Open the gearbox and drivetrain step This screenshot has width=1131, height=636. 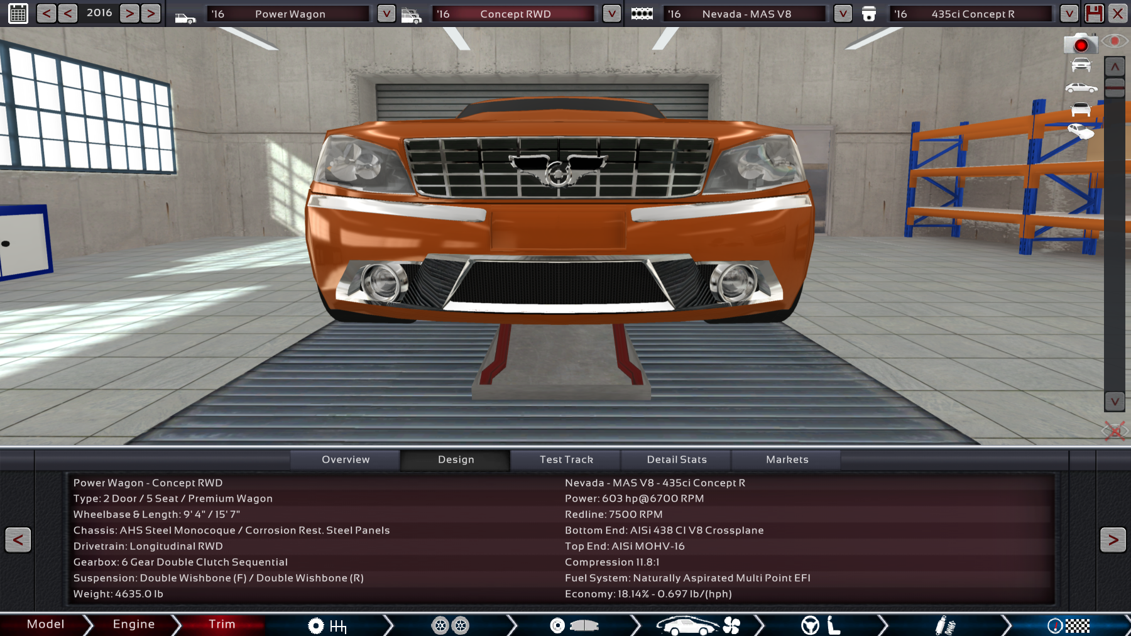327,625
